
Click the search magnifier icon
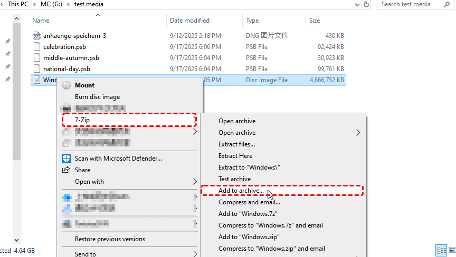(x=448, y=4)
